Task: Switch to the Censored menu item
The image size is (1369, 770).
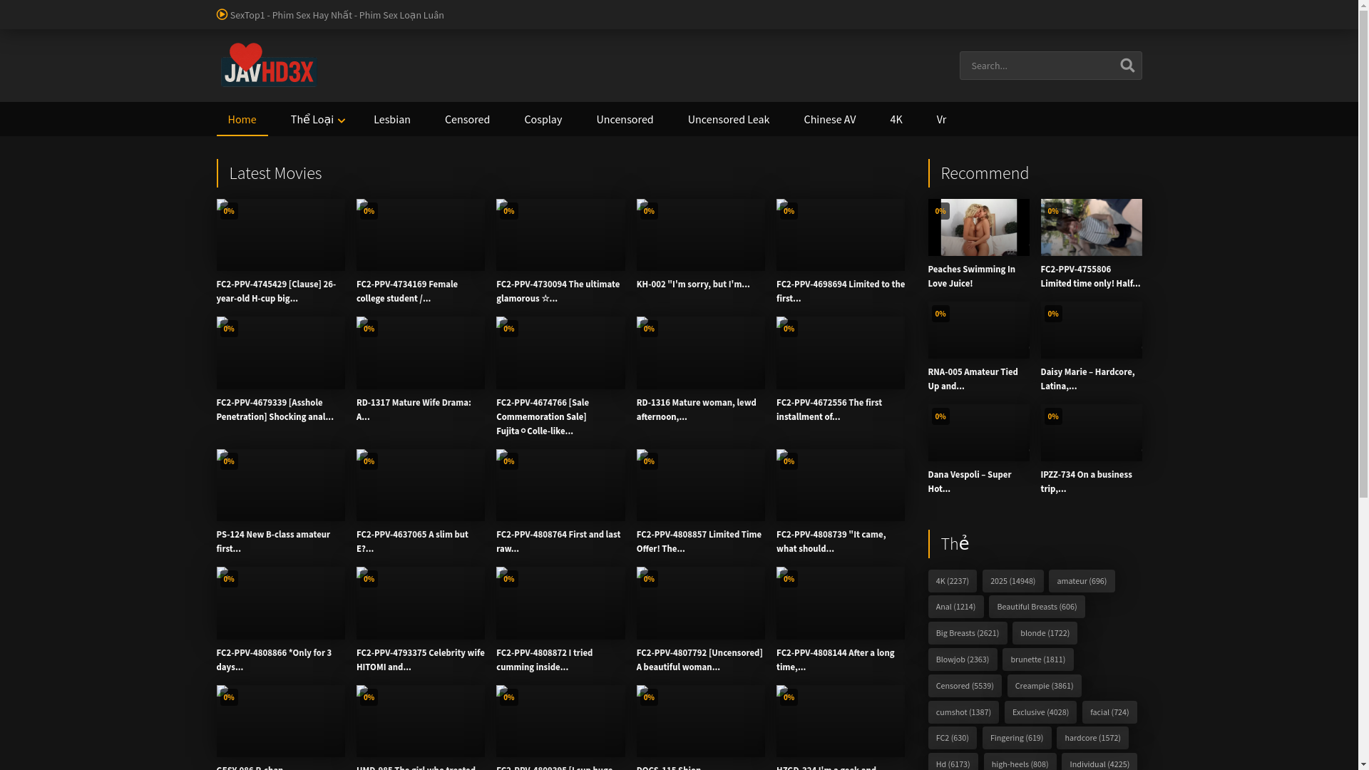Action: coord(467,120)
